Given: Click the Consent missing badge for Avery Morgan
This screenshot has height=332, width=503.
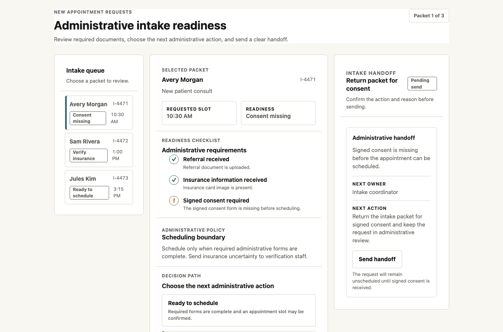Looking at the screenshot, I should [88, 118].
